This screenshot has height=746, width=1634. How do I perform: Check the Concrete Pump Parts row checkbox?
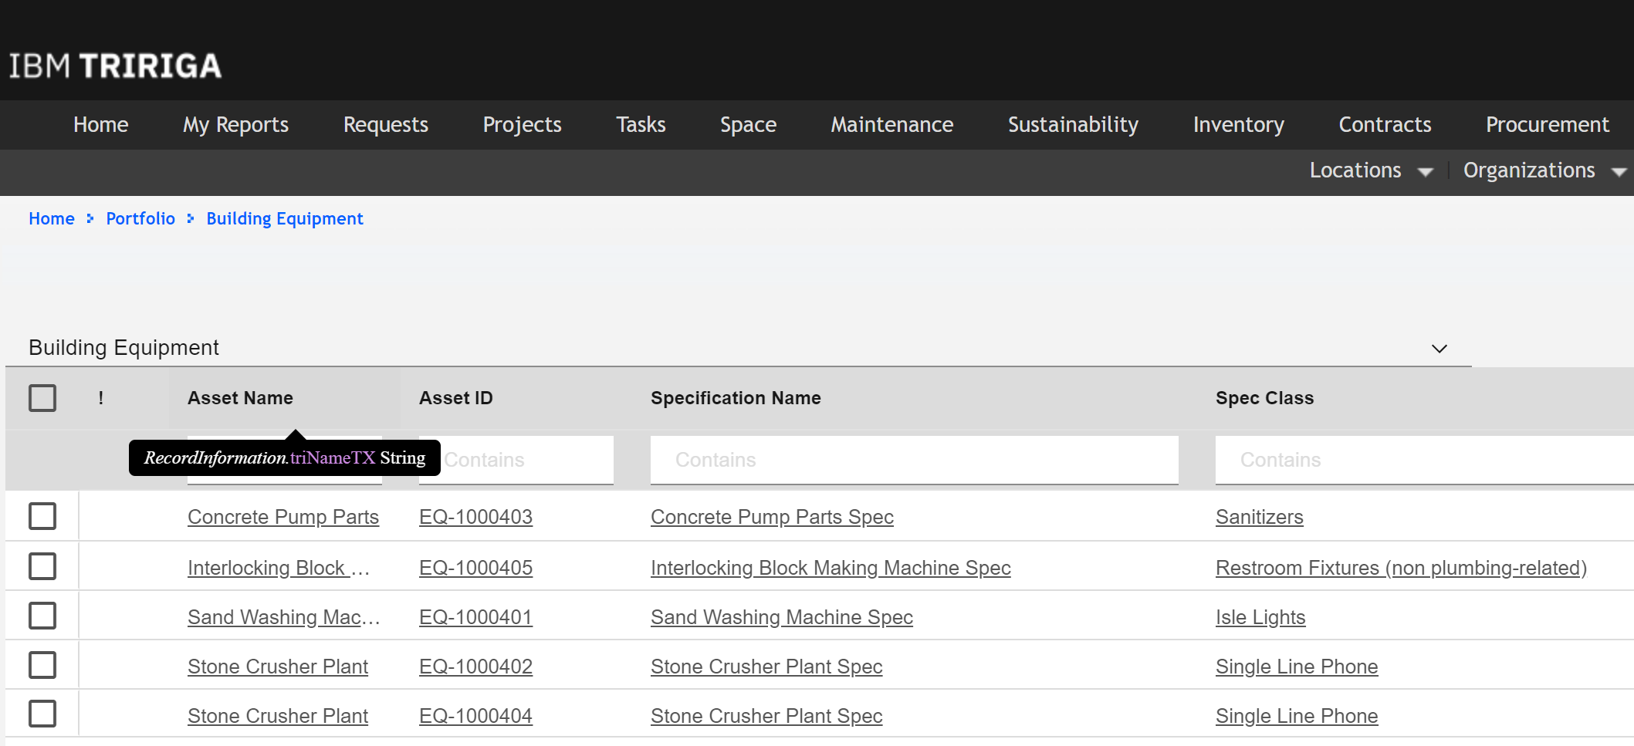[42, 516]
